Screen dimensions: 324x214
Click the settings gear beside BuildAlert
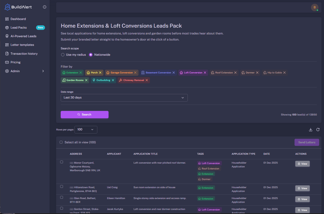(x=45, y=7)
